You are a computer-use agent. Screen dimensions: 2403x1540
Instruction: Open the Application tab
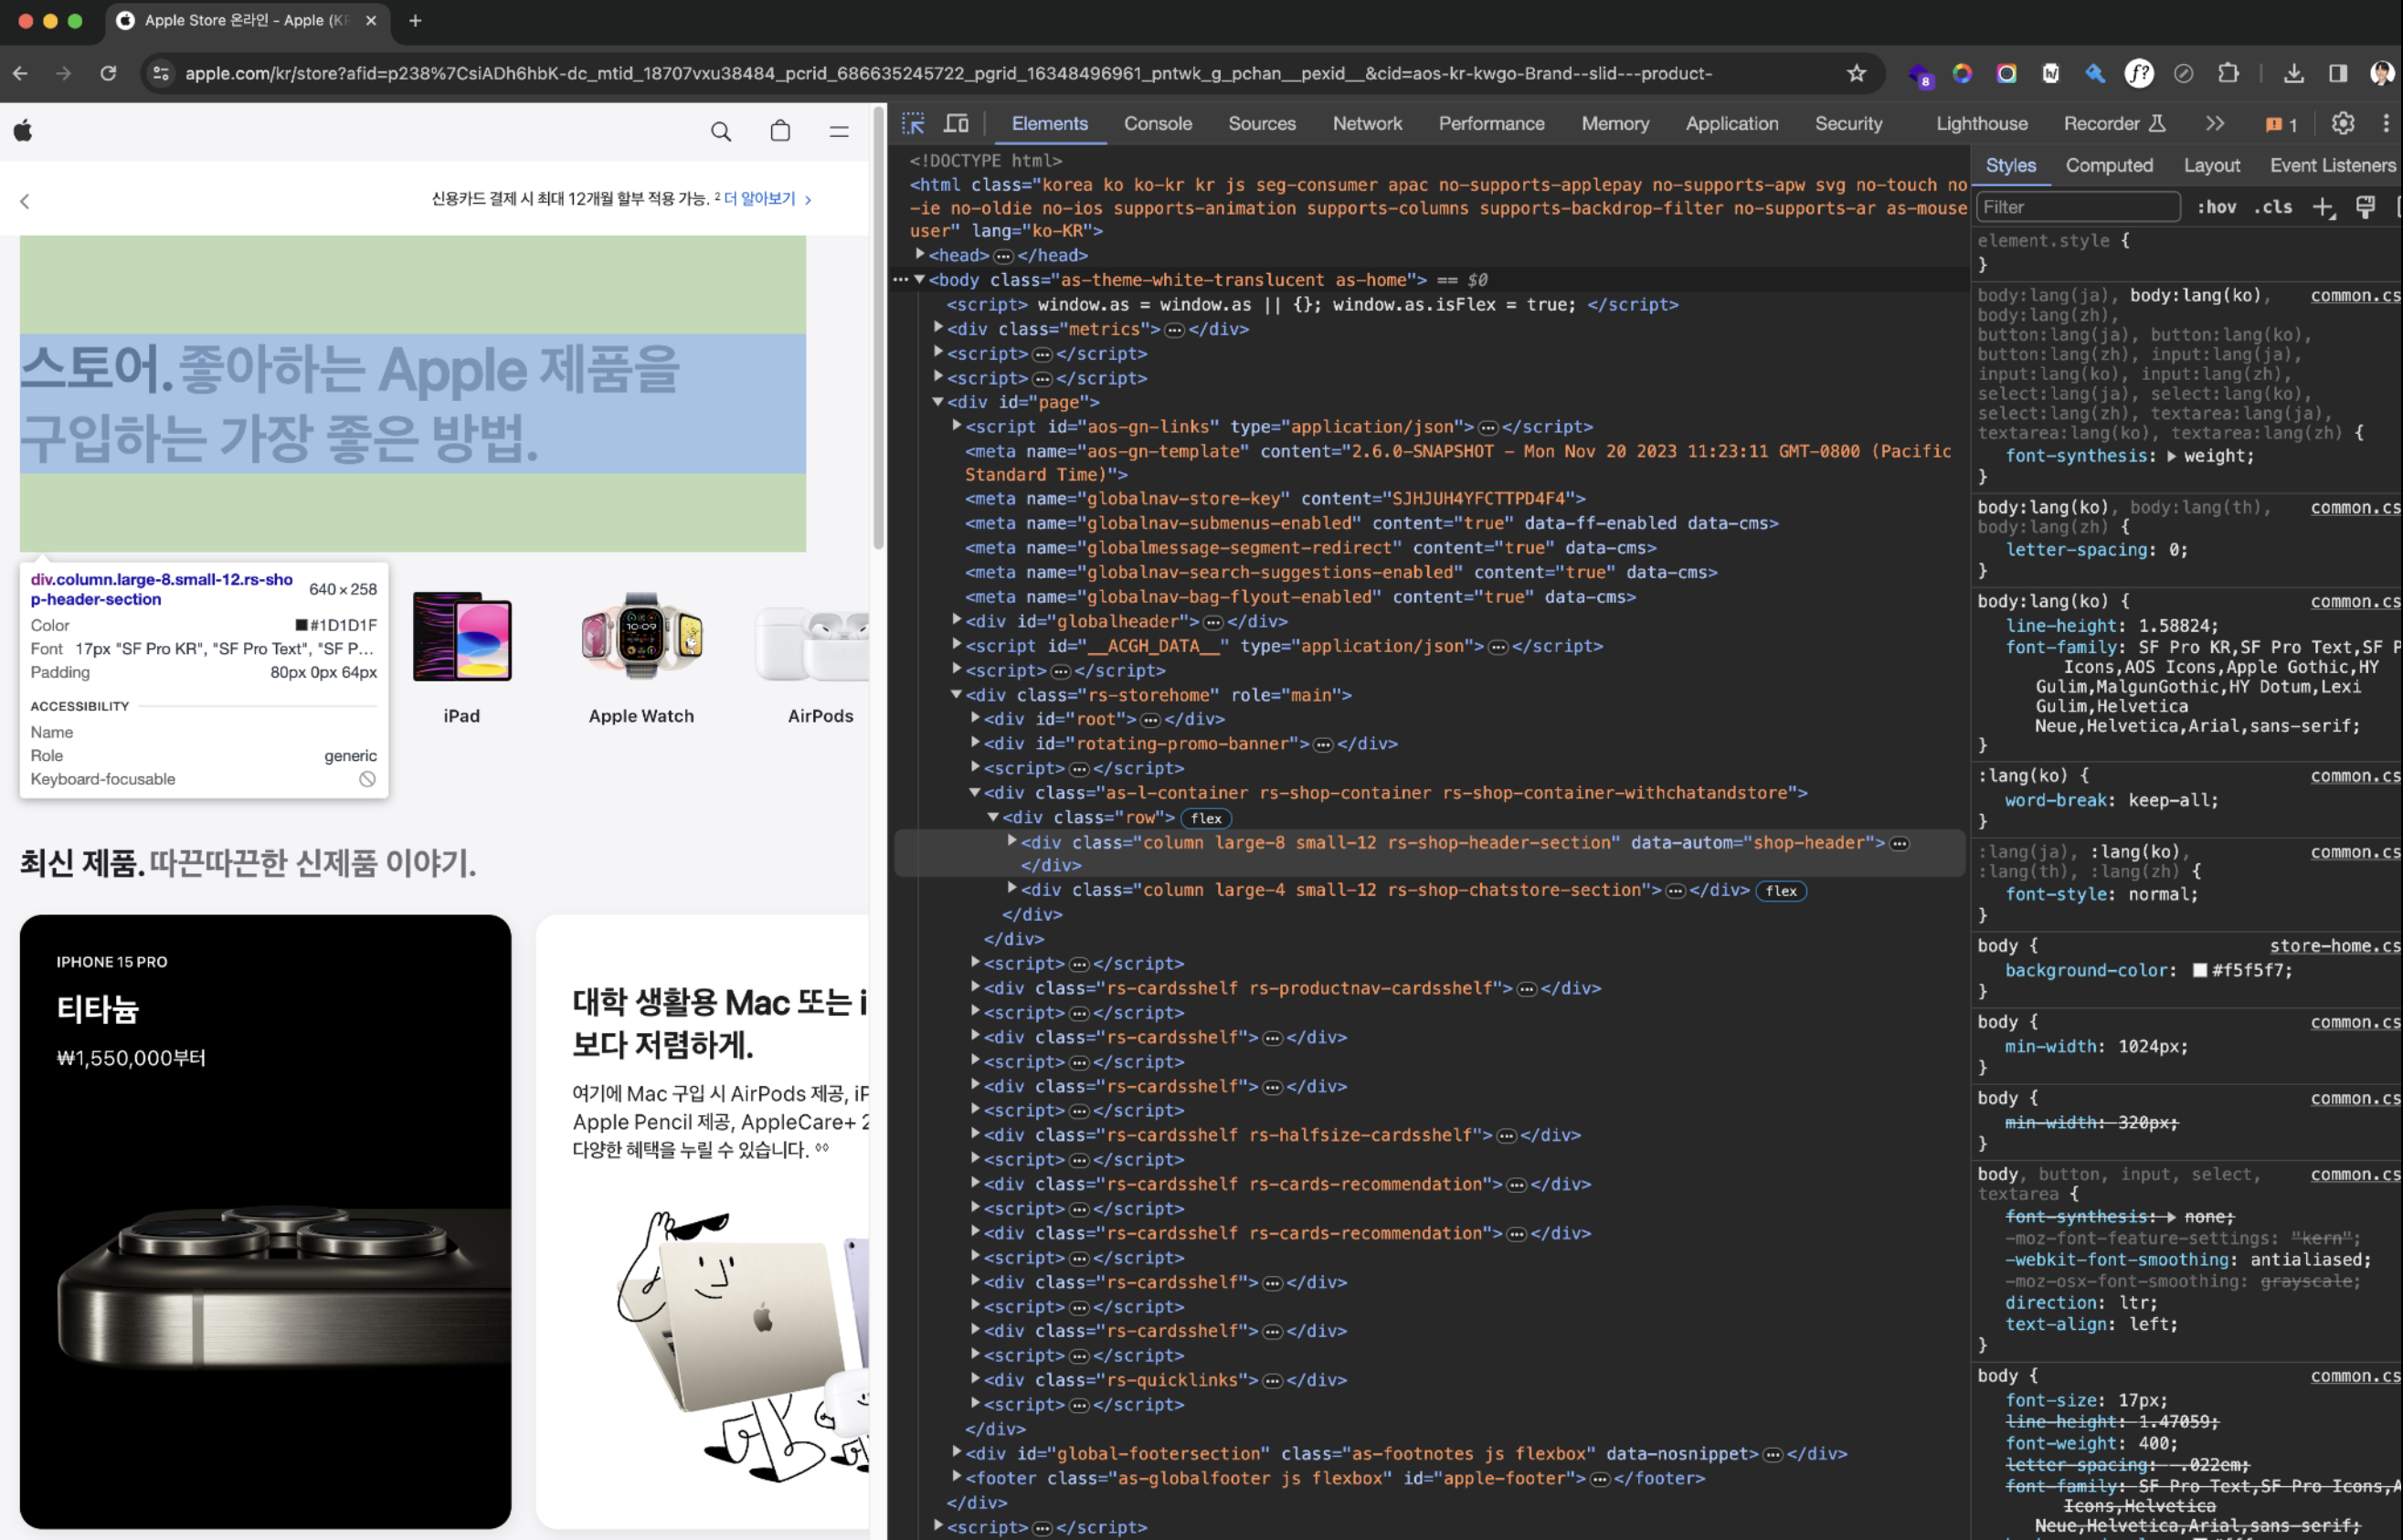click(1731, 123)
